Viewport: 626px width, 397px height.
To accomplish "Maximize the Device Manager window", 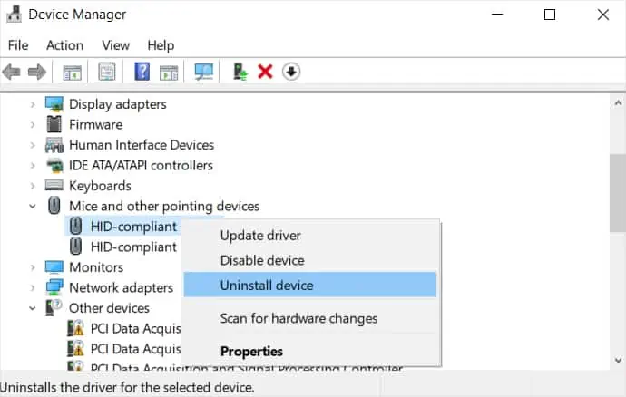I will pyautogui.click(x=550, y=15).
